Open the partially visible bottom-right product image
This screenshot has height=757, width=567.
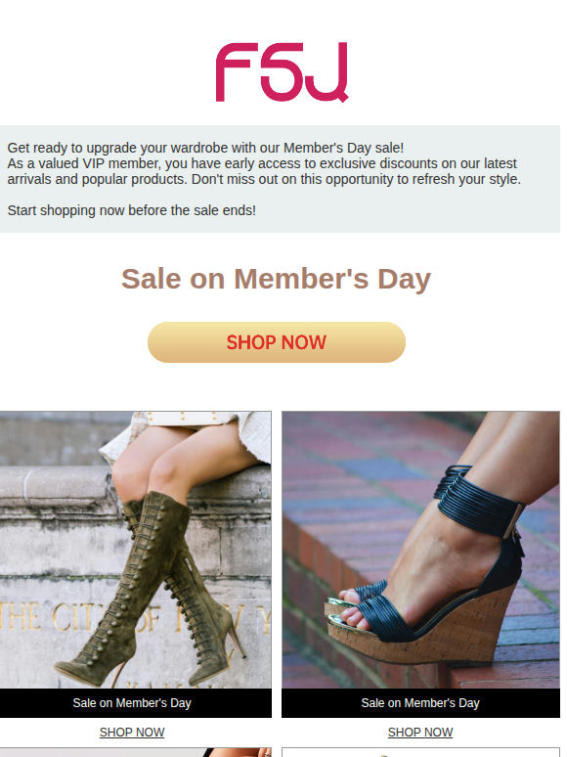420,753
